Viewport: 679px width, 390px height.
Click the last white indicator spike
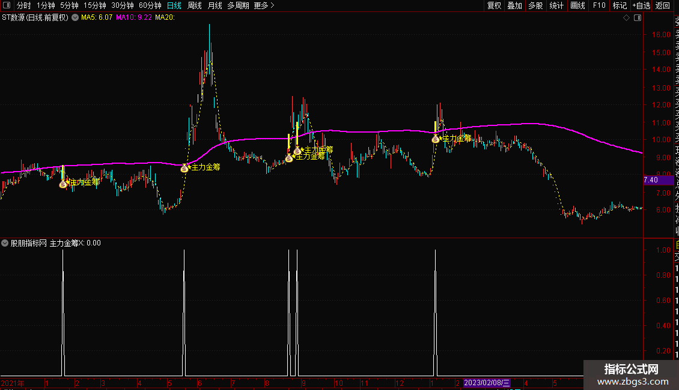(435, 313)
